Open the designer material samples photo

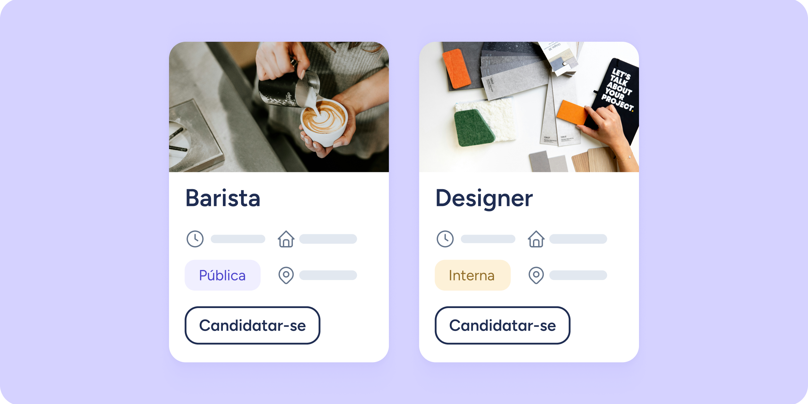tap(529, 107)
